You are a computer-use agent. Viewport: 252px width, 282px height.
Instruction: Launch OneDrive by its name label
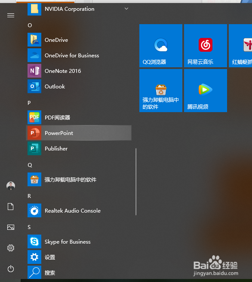click(x=56, y=40)
